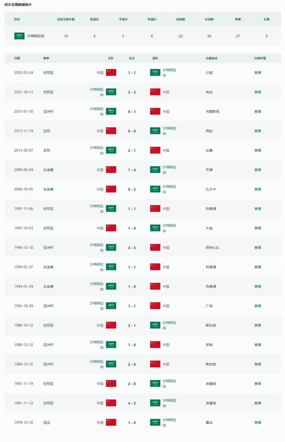This screenshot has height=442, width=285.
Task: View 查看 details for 1997-11-06 match
Action: (258, 209)
